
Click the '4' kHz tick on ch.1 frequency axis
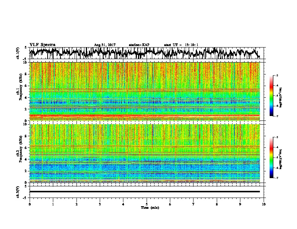click(x=26, y=98)
